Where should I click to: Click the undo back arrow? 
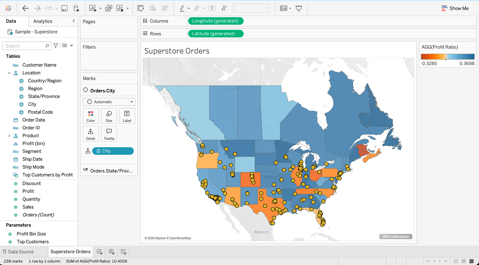click(25, 9)
